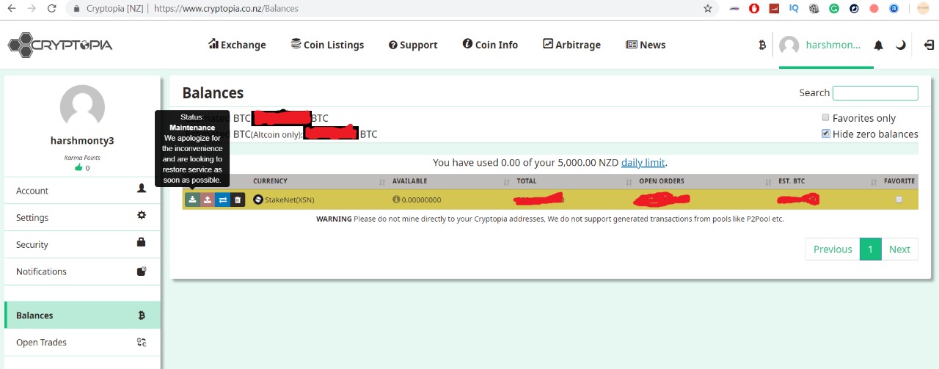Go back in browser history
Screen dimensions: 939x369
(x=10, y=9)
